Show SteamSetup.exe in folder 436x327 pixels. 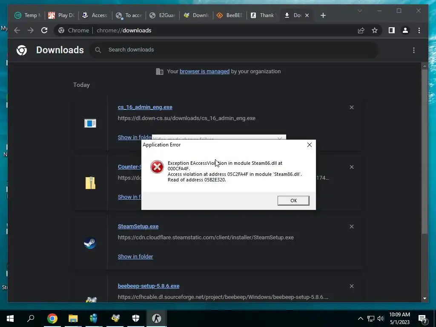click(135, 256)
